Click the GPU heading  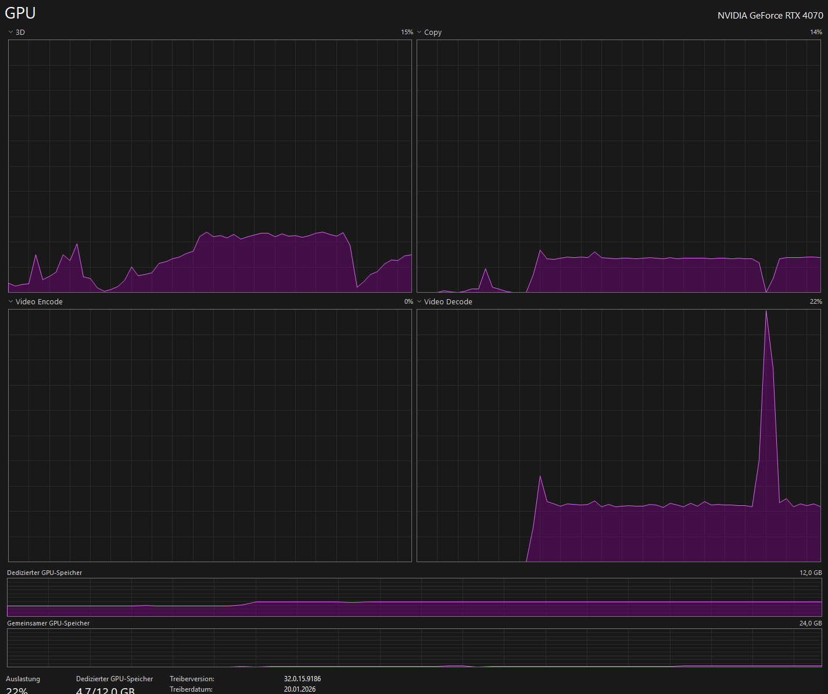[20, 13]
